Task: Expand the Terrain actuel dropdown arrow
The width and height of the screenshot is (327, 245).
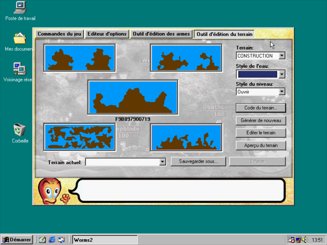Action: tap(162, 162)
